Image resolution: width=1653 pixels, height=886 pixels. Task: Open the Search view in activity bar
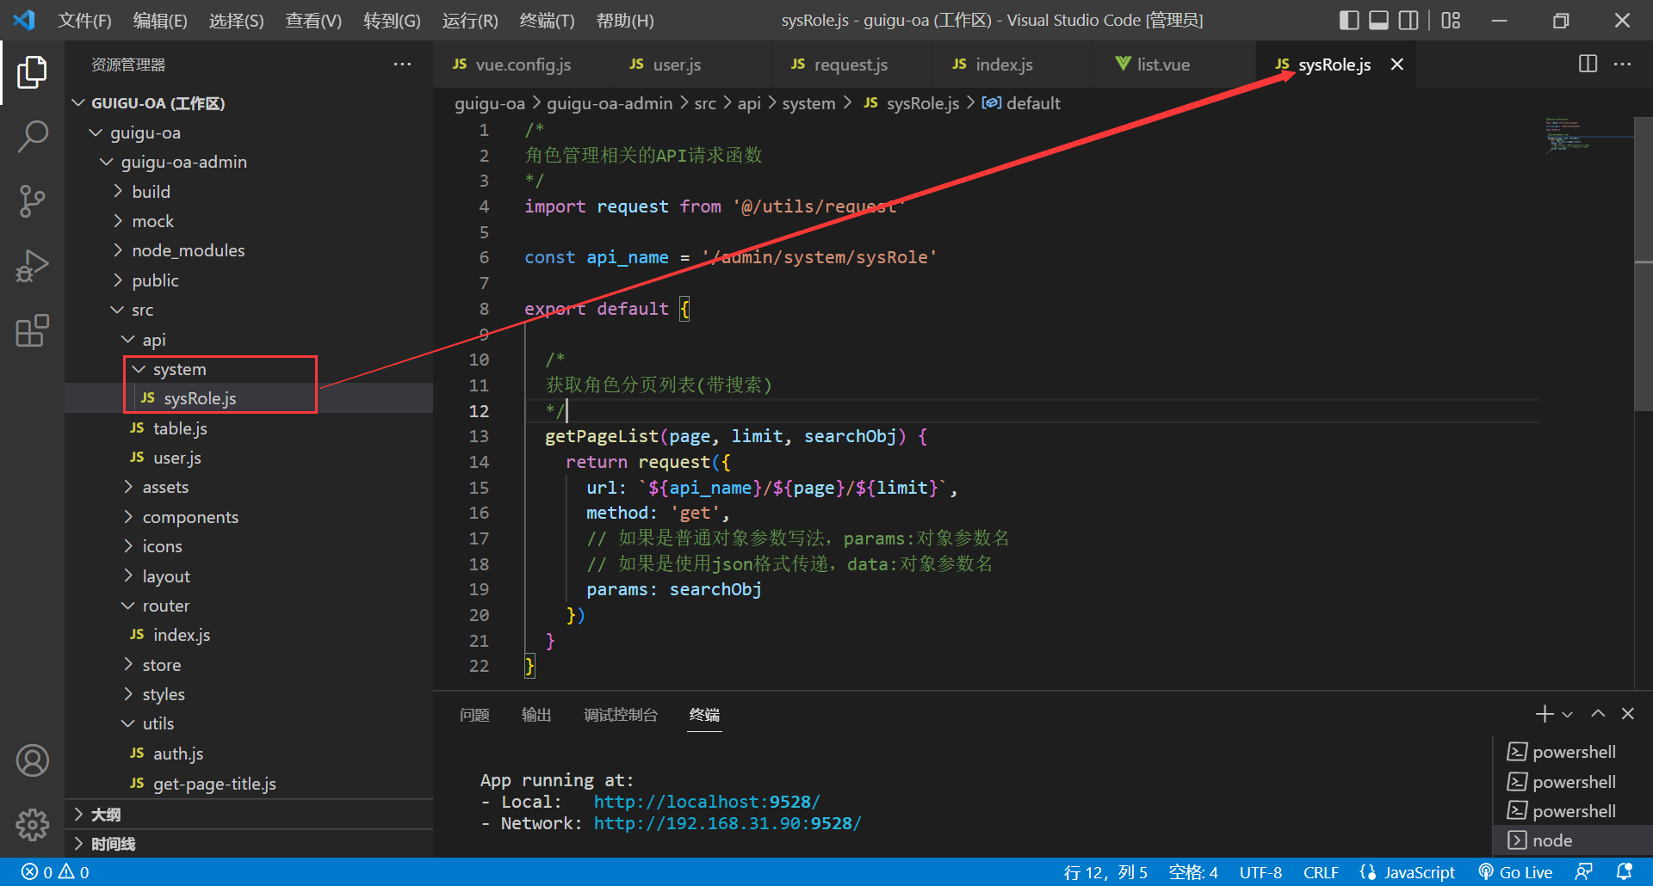click(32, 136)
